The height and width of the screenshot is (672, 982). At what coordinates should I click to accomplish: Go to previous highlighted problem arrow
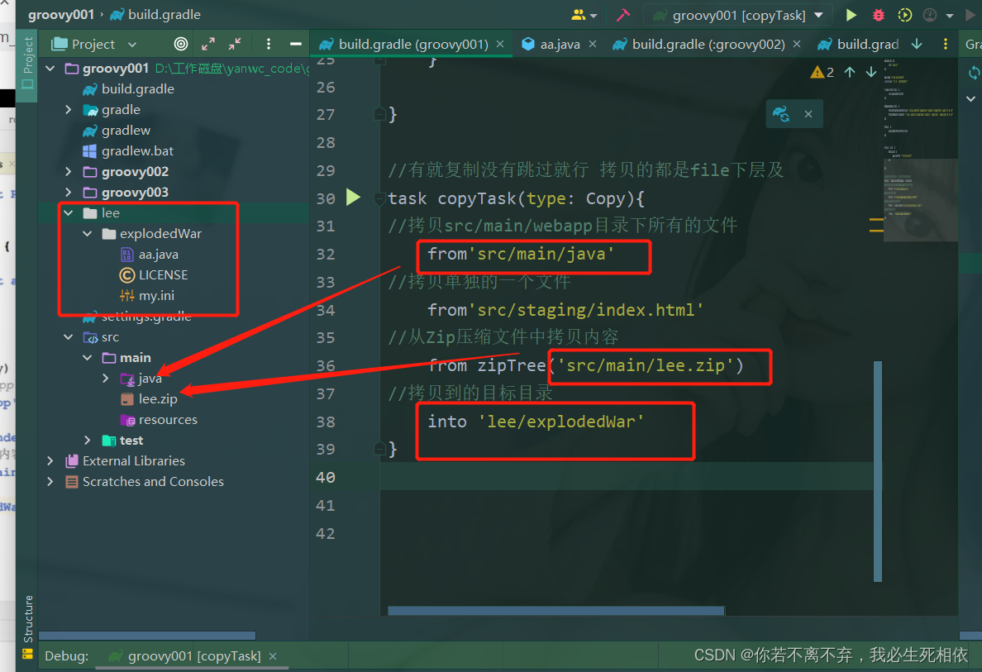(x=849, y=73)
